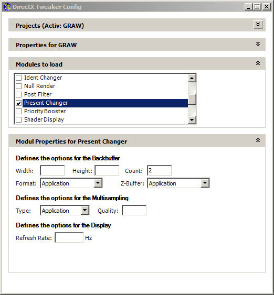Open the Z-Buffer dropdown

pyautogui.click(x=205, y=183)
